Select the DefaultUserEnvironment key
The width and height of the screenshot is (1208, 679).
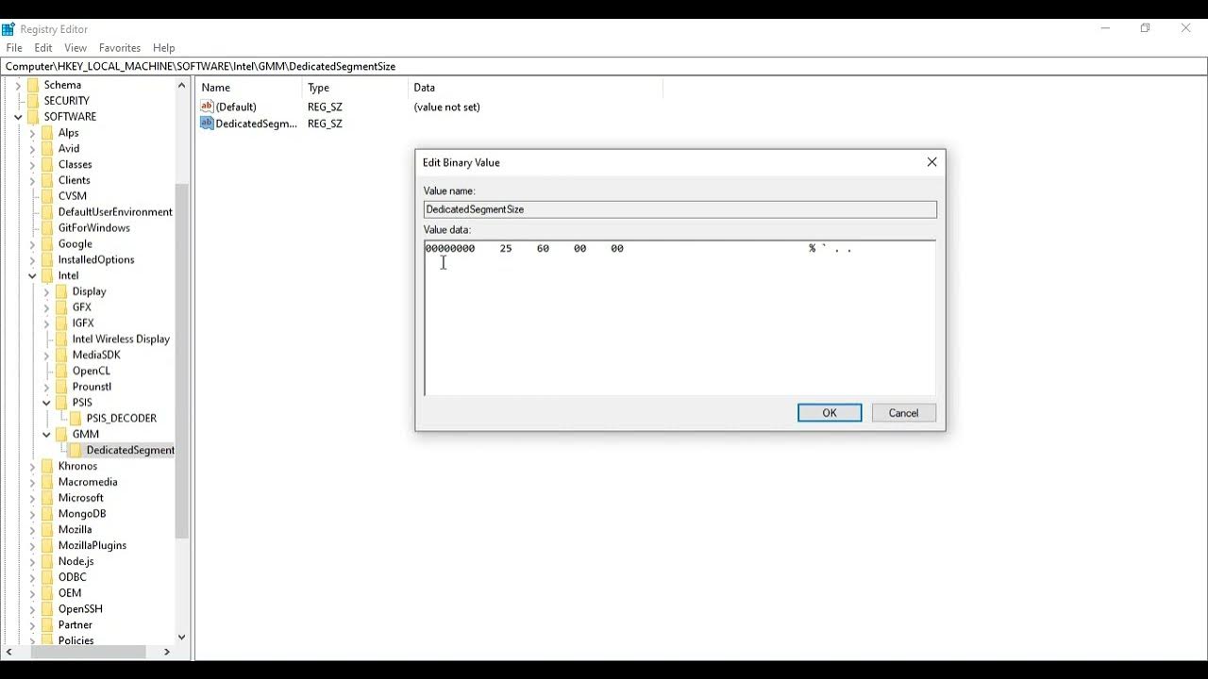pos(115,212)
